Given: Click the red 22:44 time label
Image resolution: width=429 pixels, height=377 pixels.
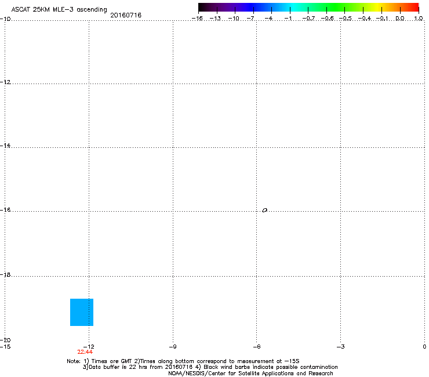Looking at the screenshot, I should (x=85, y=352).
